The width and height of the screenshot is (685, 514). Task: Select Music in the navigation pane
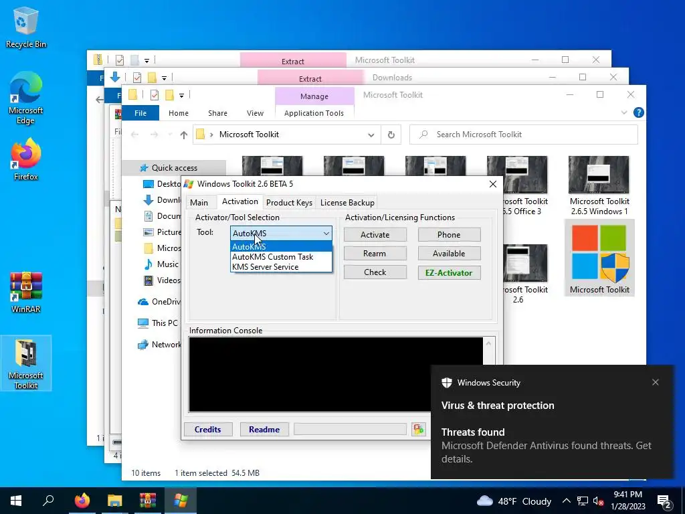[x=162, y=264]
